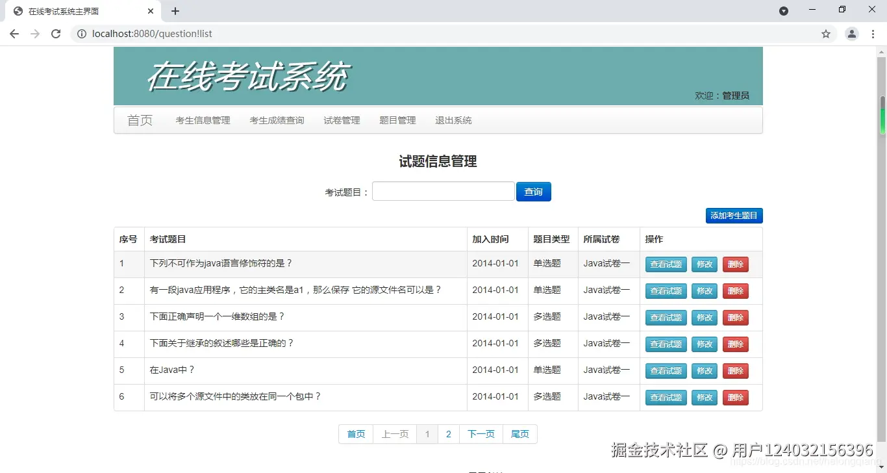Click 下一页 pagination link
The image size is (887, 473).
point(481,434)
